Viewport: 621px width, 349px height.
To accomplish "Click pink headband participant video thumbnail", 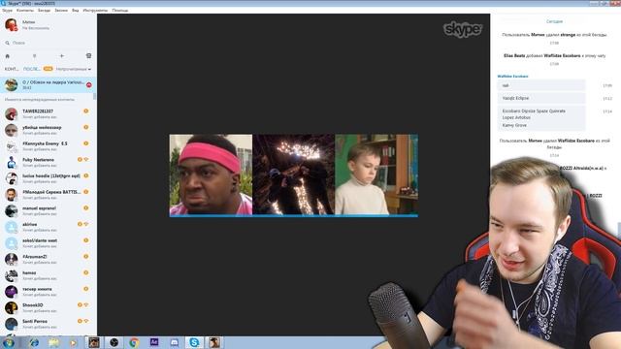I will (211, 174).
